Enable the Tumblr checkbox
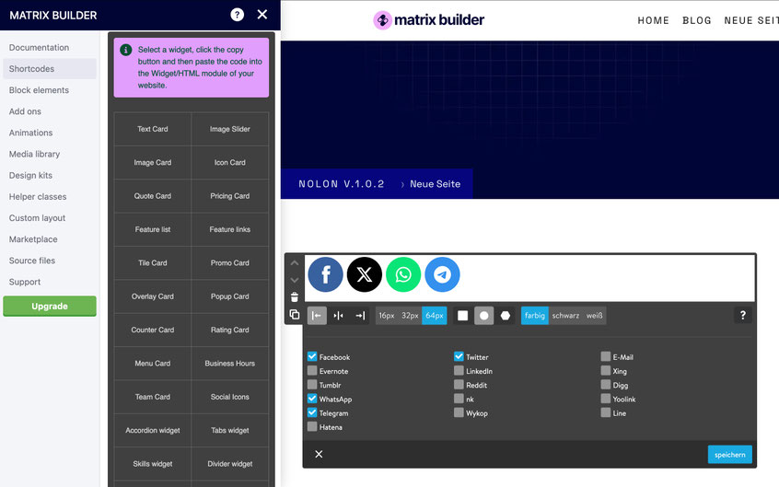 pyautogui.click(x=312, y=384)
